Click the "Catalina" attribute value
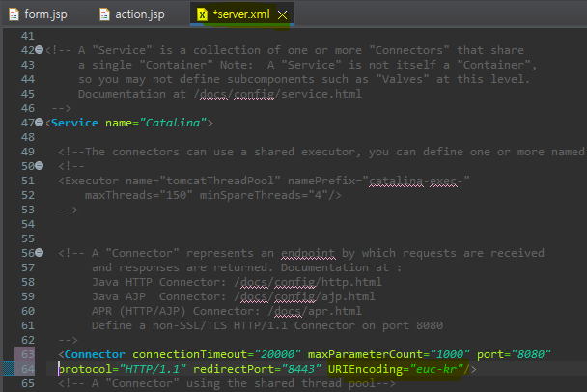 click(173, 123)
